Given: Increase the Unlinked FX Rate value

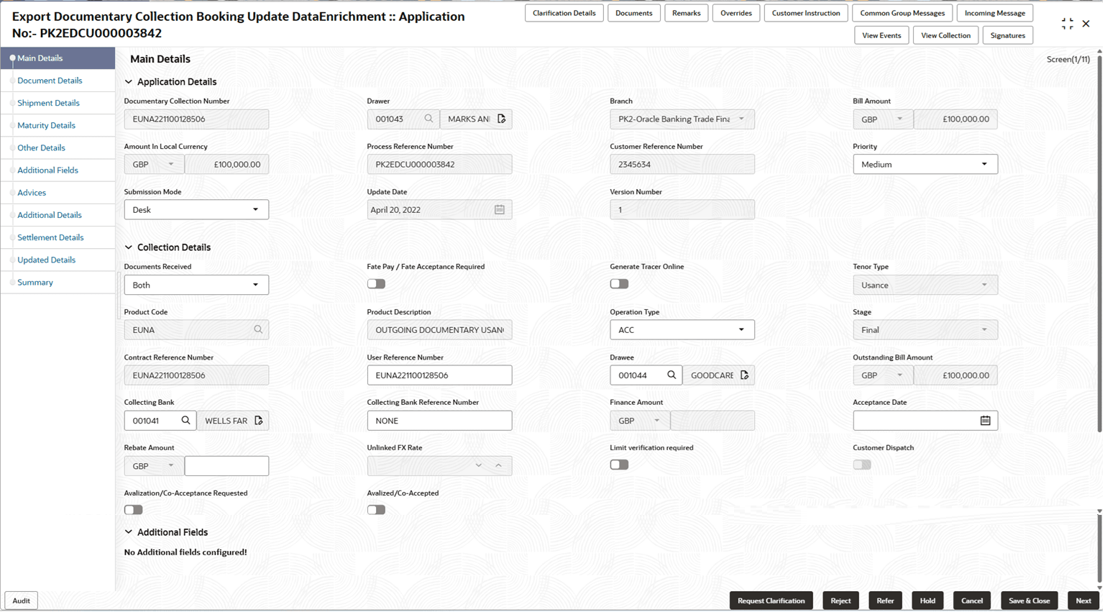Looking at the screenshot, I should tap(498, 465).
